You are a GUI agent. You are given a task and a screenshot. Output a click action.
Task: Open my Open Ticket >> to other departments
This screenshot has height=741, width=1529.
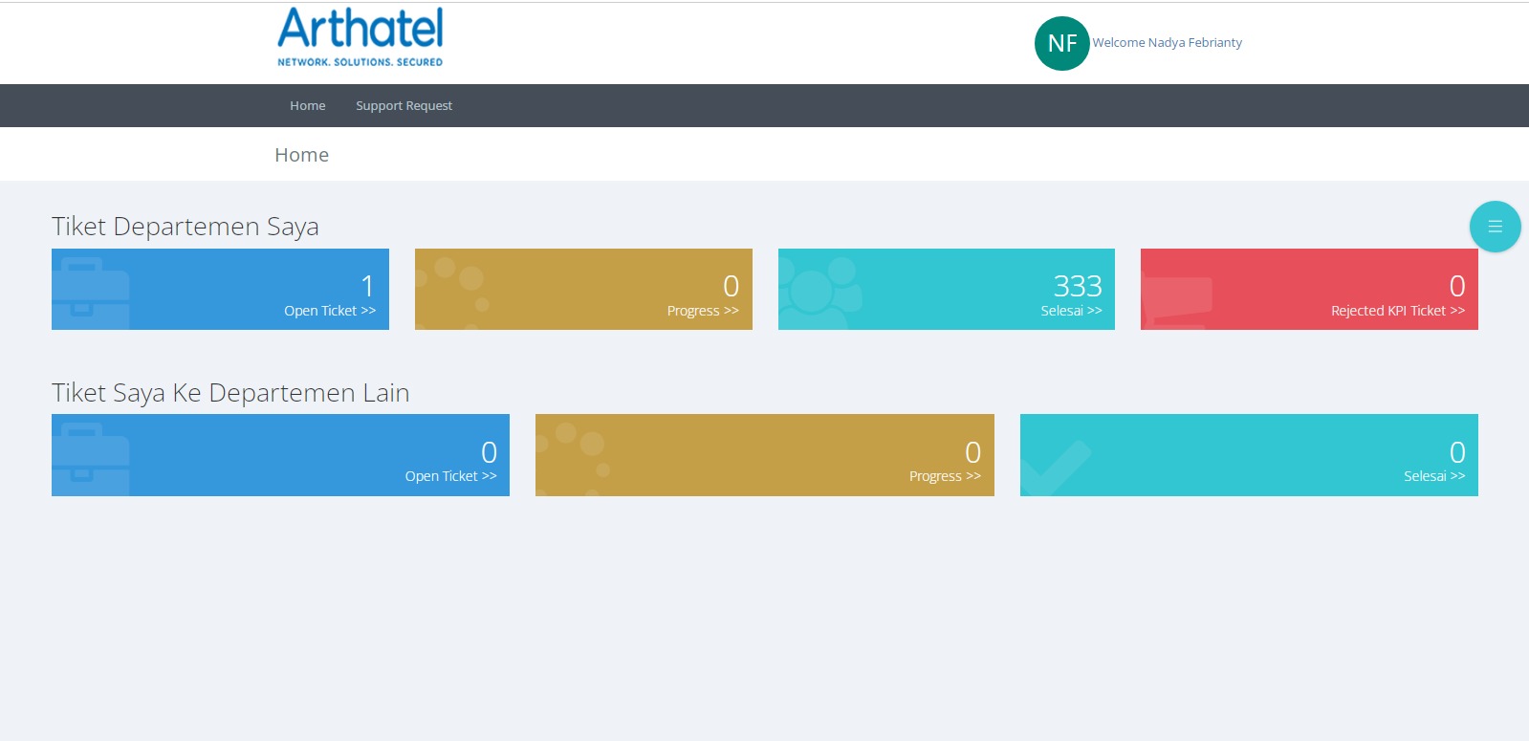[450, 476]
